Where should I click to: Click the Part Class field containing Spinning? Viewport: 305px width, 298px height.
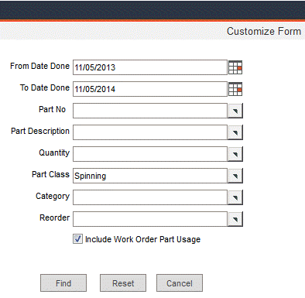click(150, 176)
